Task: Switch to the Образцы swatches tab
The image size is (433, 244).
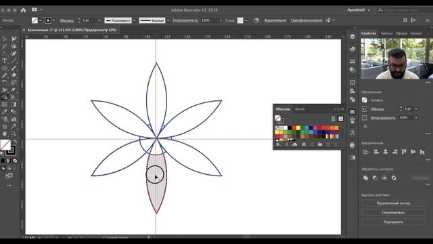Action: pos(283,109)
